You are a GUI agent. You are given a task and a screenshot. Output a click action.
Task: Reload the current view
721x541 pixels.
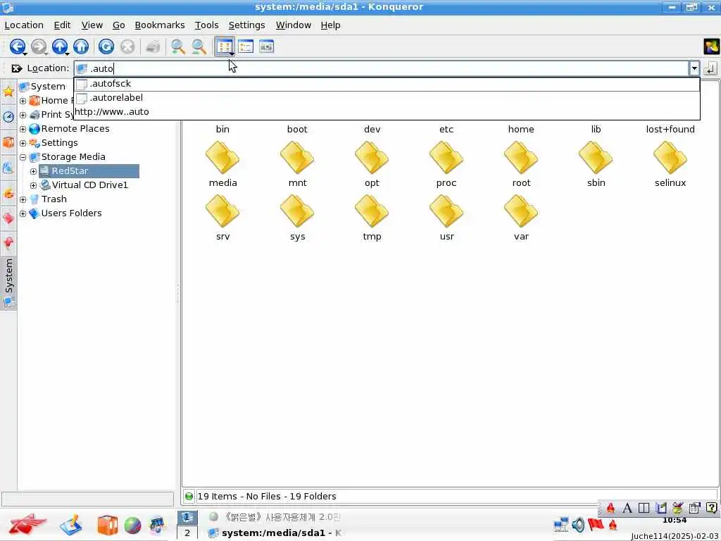106,46
